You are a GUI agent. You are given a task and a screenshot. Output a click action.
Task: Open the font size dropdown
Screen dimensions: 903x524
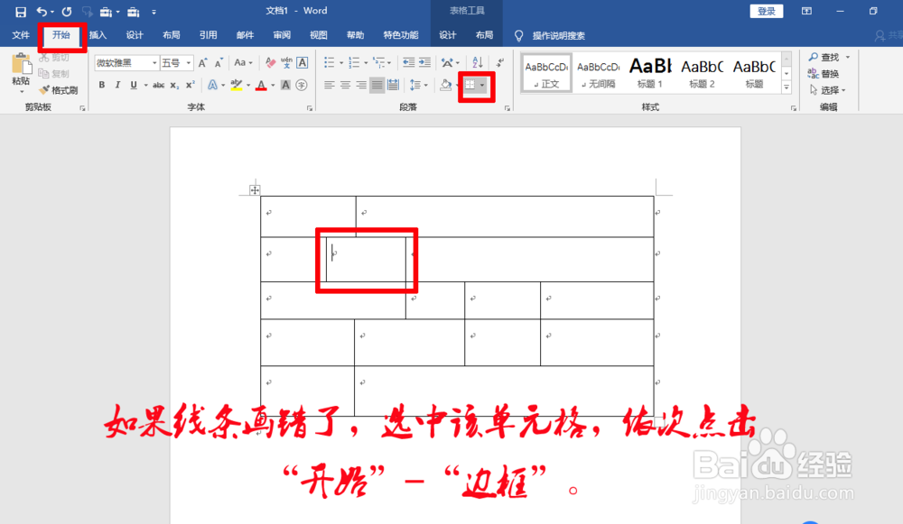point(188,62)
